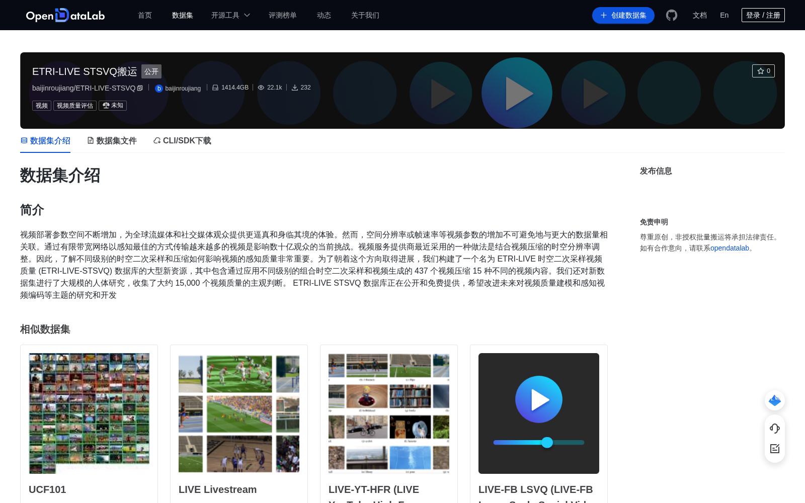805x503 pixels.
Task: Click the 创建数据集 button
Action: point(623,15)
